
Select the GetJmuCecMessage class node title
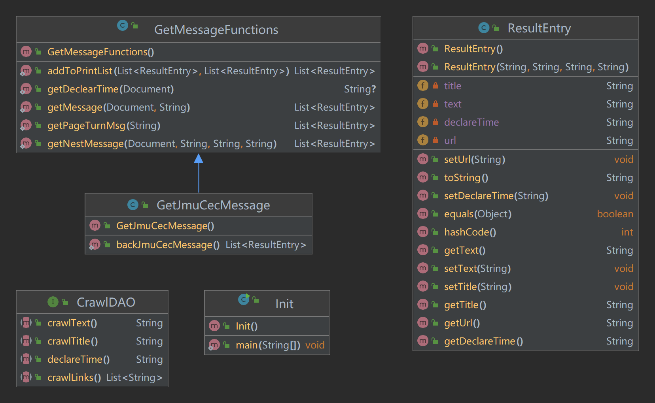click(213, 205)
